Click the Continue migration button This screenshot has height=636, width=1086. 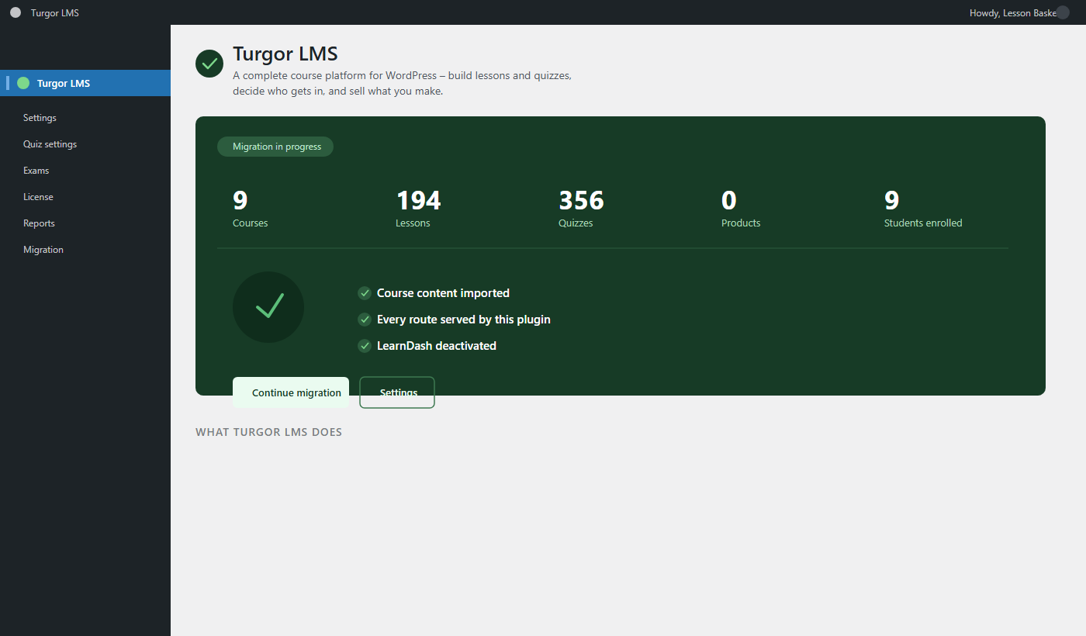click(x=291, y=392)
